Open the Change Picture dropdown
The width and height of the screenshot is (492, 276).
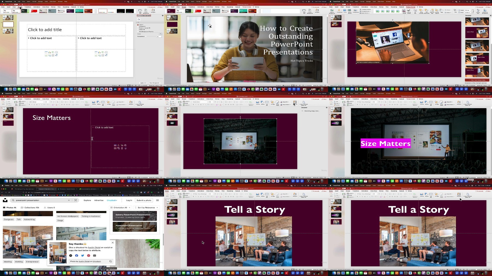coord(365,11)
